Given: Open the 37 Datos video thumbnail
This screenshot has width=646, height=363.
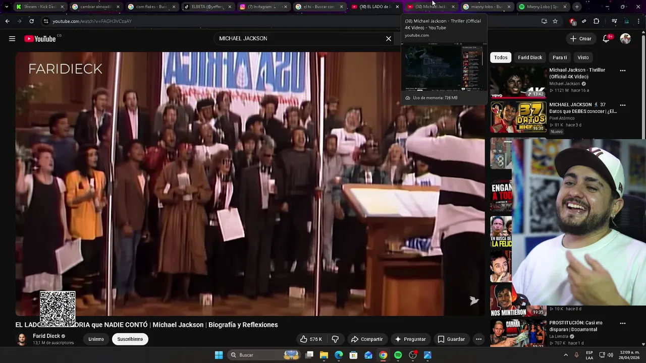Looking at the screenshot, I should (x=518, y=117).
